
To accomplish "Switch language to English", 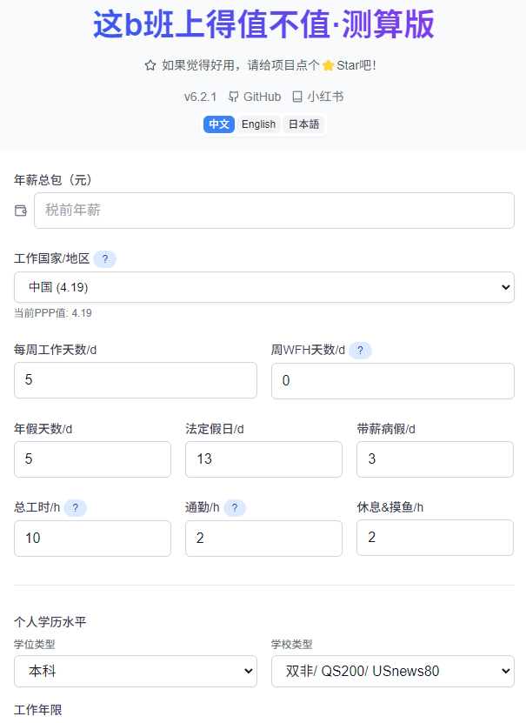I will tap(258, 124).
